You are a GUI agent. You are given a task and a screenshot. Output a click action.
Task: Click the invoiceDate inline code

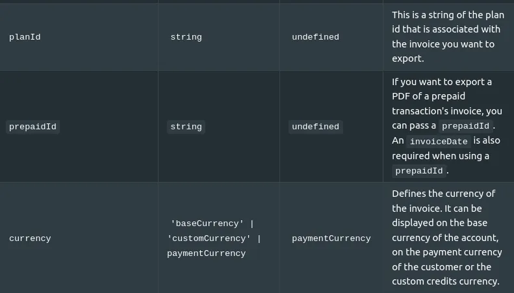coord(439,142)
